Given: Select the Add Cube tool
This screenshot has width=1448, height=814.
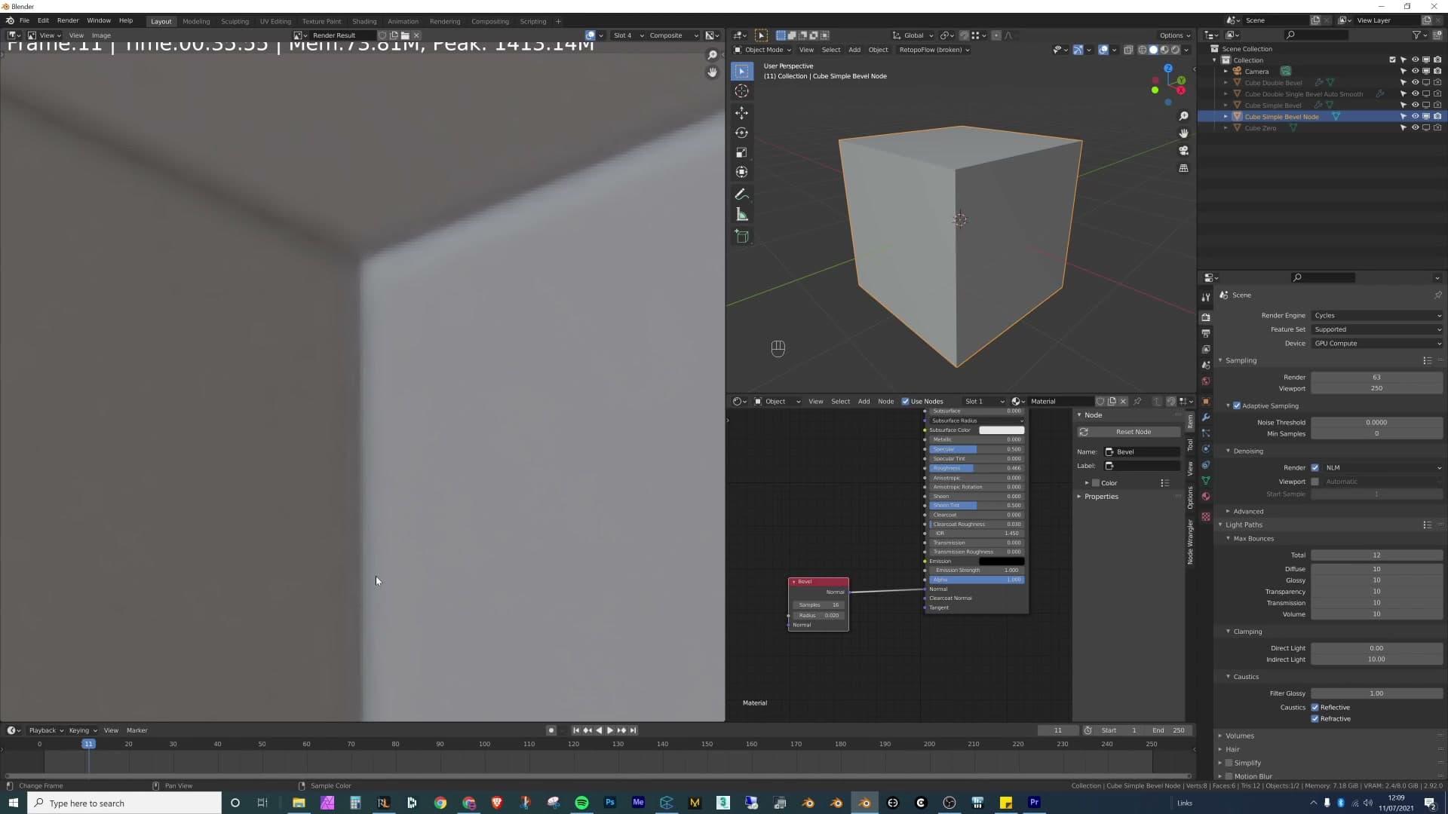Looking at the screenshot, I should tap(742, 237).
